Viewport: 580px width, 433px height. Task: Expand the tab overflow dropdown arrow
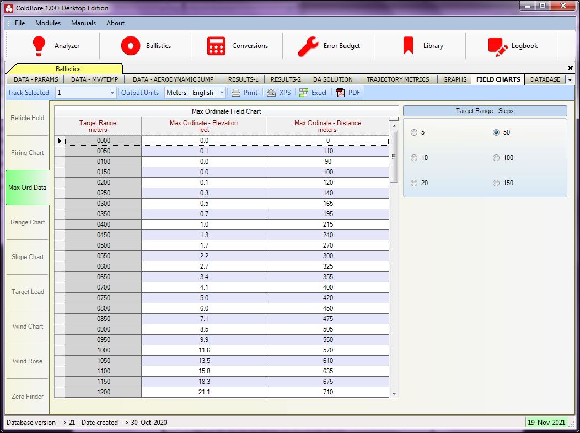coord(570,79)
